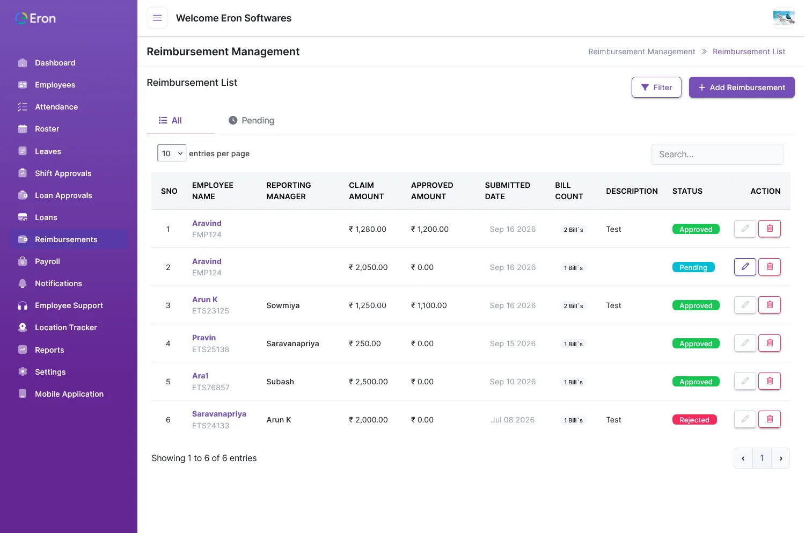The width and height of the screenshot is (805, 533).
Task: Open employee Pravin link
Action: tap(204, 338)
